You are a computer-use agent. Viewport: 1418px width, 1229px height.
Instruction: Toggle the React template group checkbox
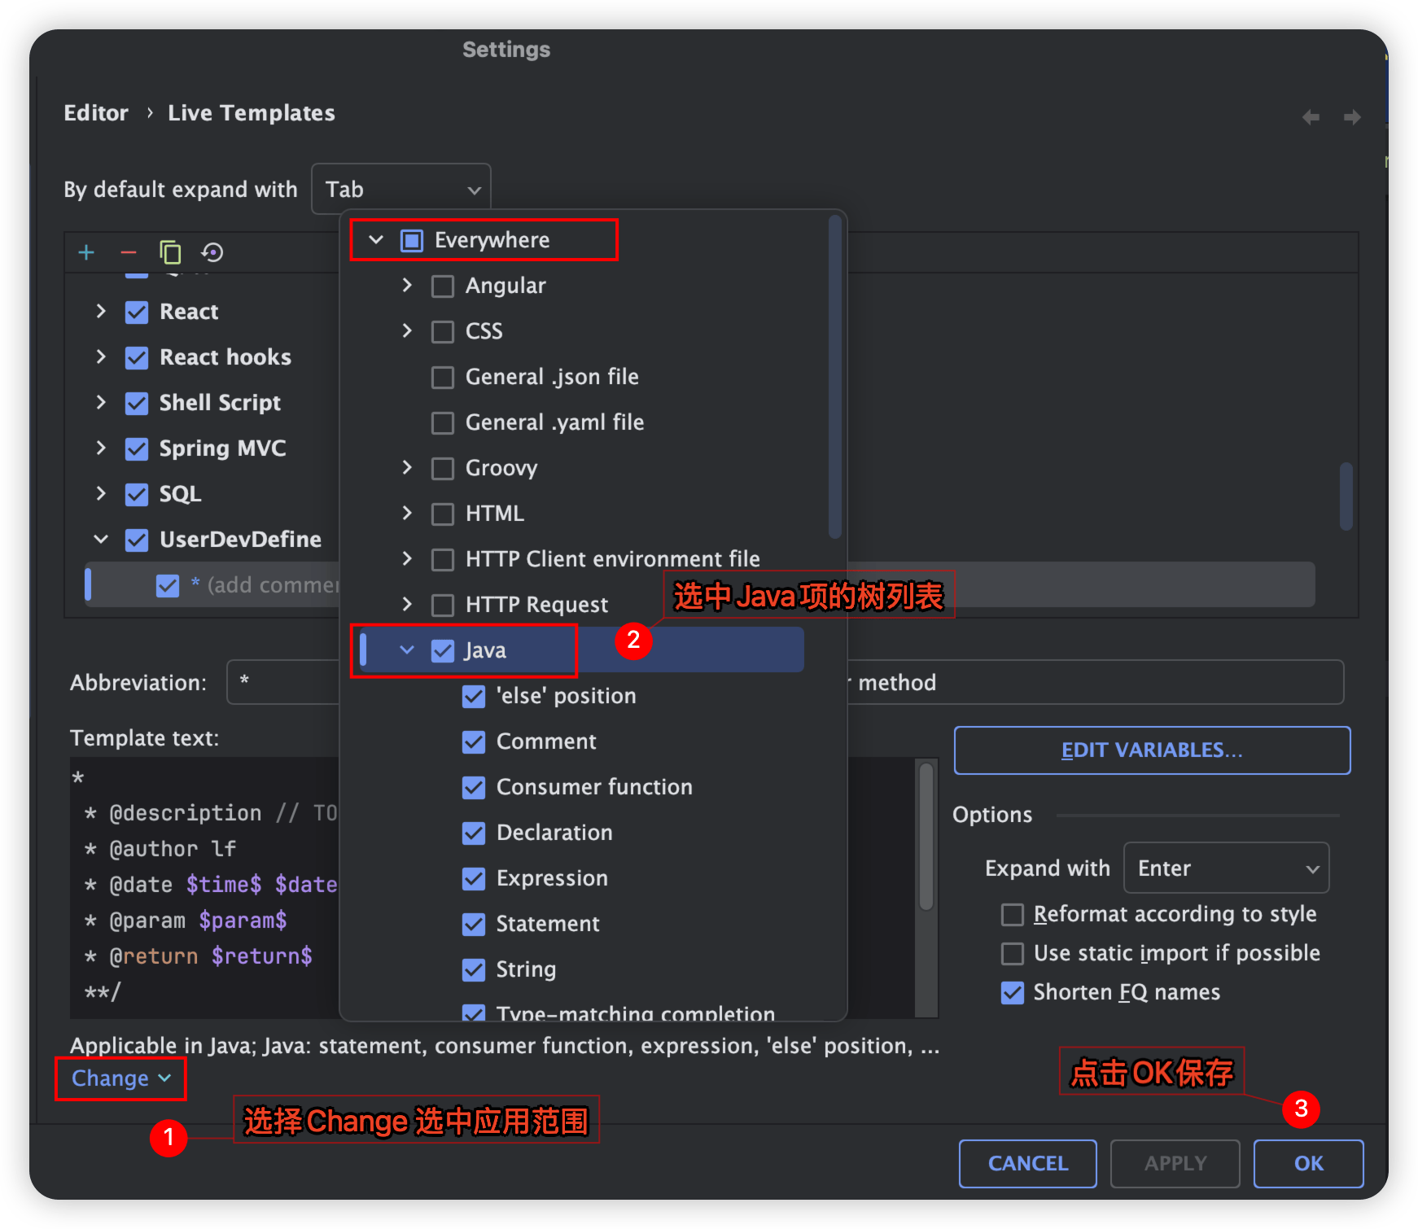click(137, 313)
